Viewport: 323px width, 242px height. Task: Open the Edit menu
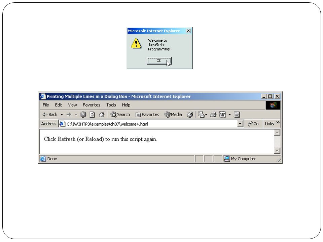point(59,105)
